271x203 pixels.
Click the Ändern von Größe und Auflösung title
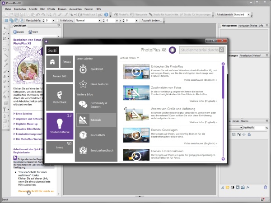tap(173, 109)
